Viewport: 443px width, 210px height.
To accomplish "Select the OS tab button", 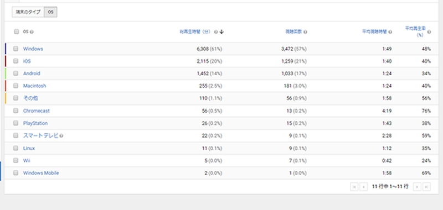I will click(x=50, y=12).
